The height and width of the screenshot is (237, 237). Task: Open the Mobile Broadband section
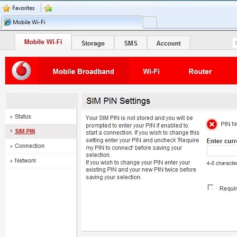point(83,72)
